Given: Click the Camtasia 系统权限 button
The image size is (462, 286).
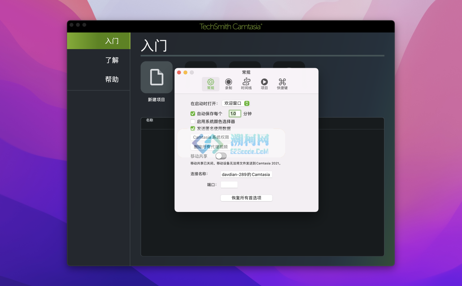Looking at the screenshot, I should pos(211,137).
